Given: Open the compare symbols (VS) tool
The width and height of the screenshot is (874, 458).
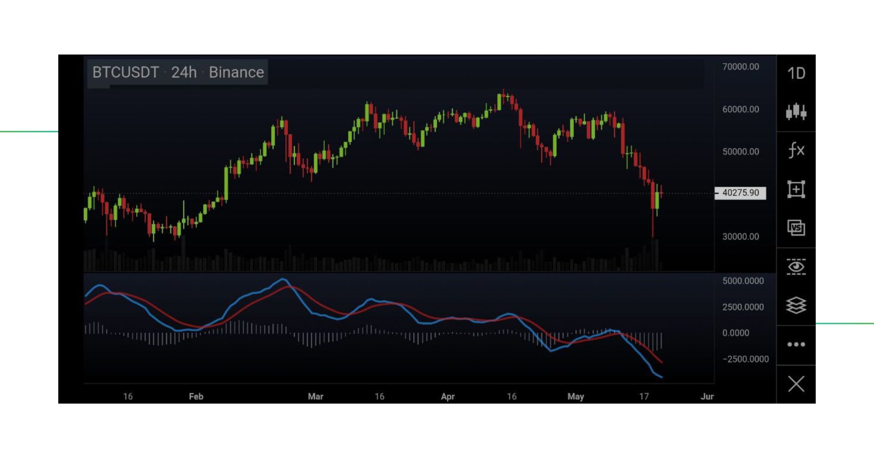Looking at the screenshot, I should click(796, 228).
